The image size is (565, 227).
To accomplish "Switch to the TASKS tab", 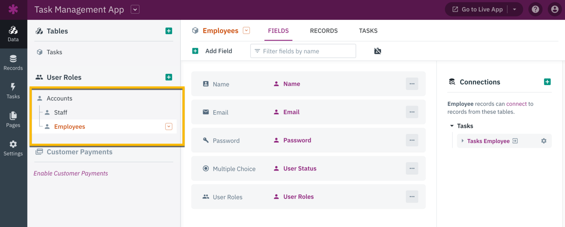I will (x=368, y=30).
